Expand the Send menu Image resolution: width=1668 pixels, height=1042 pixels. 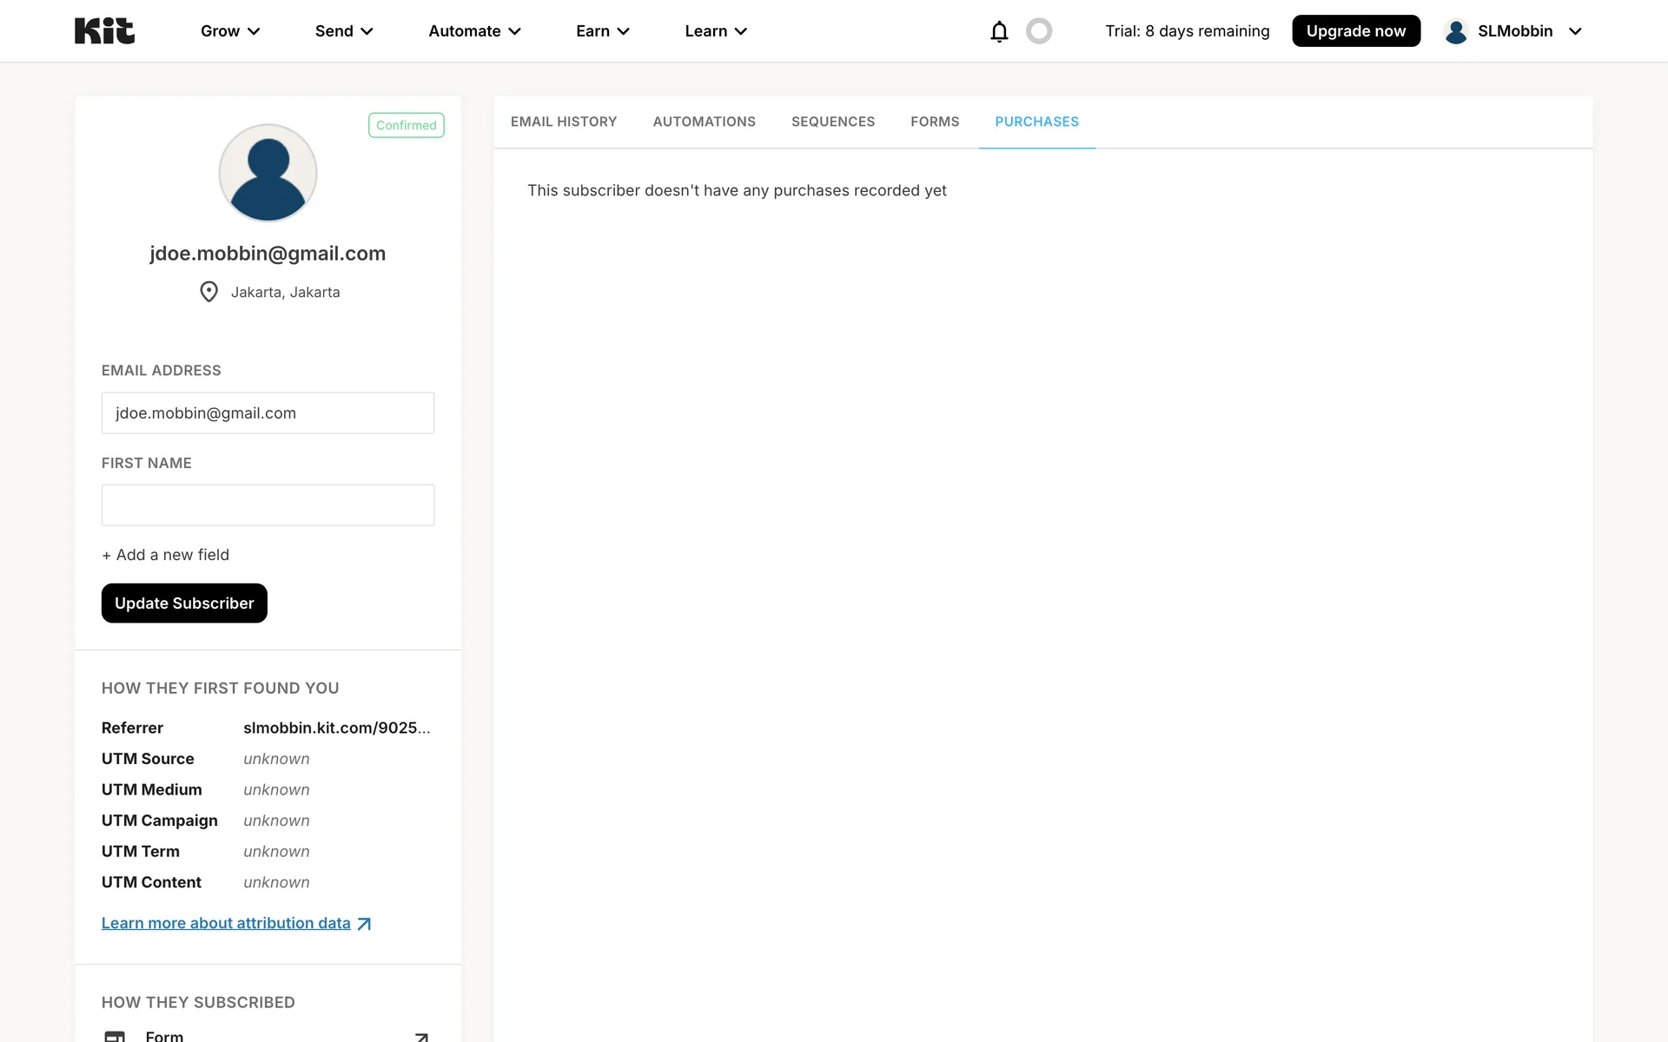coord(344,31)
